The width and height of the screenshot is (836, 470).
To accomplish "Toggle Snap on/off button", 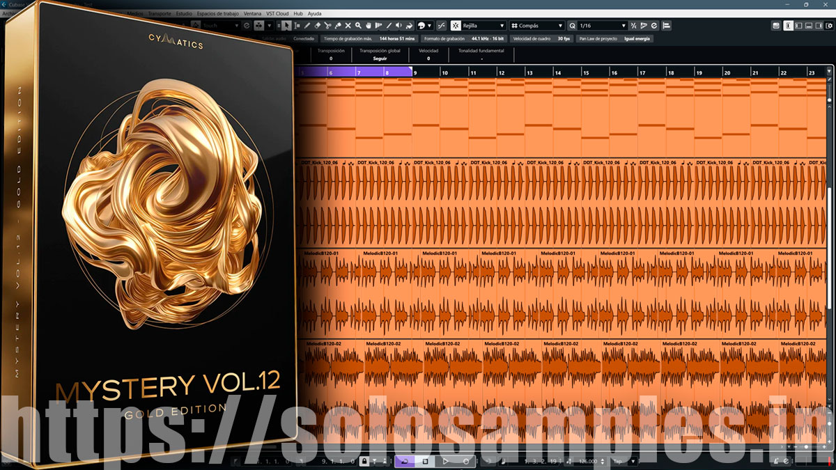I will coord(456,25).
